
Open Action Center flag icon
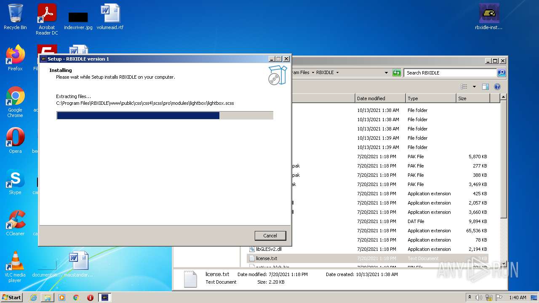click(499, 298)
